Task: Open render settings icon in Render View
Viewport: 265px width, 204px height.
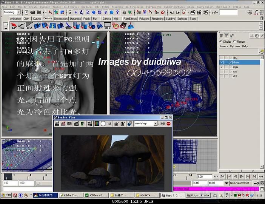Action: [x=90, y=124]
